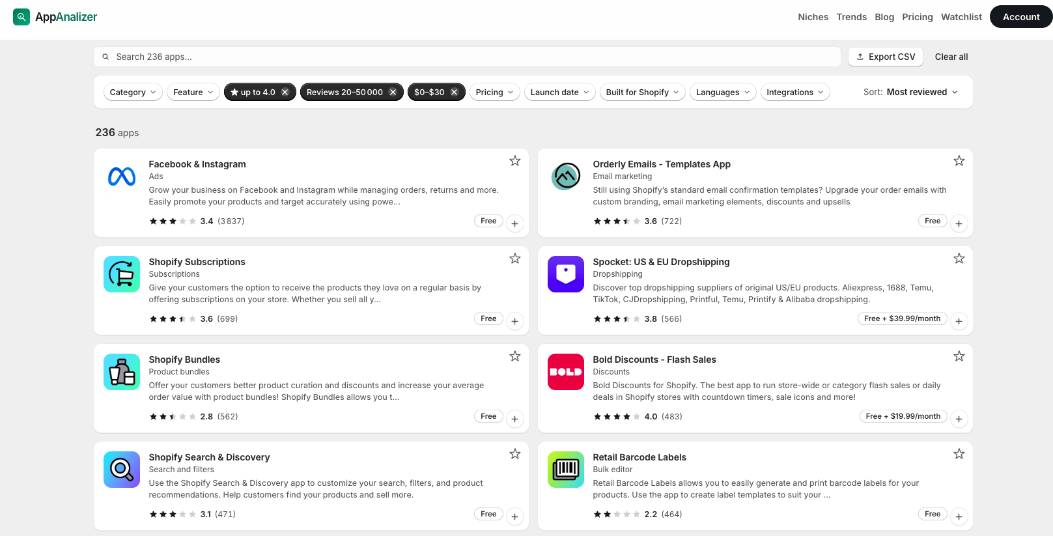Open Shopify Bundles app title

pyautogui.click(x=184, y=360)
